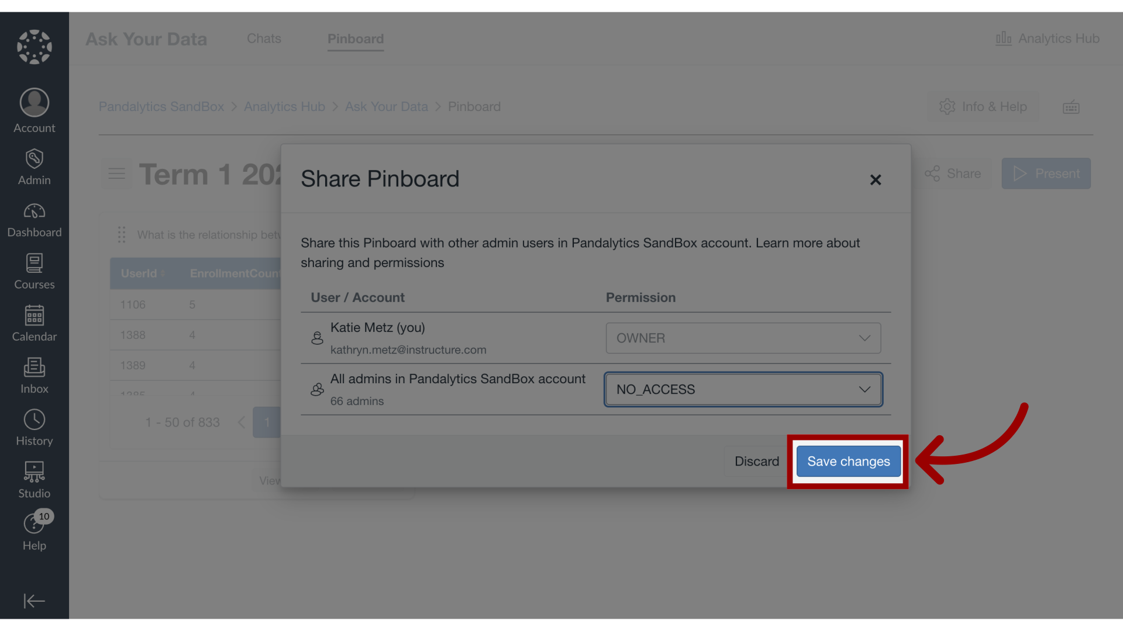Open the Calendar
1123x631 pixels.
(x=35, y=324)
